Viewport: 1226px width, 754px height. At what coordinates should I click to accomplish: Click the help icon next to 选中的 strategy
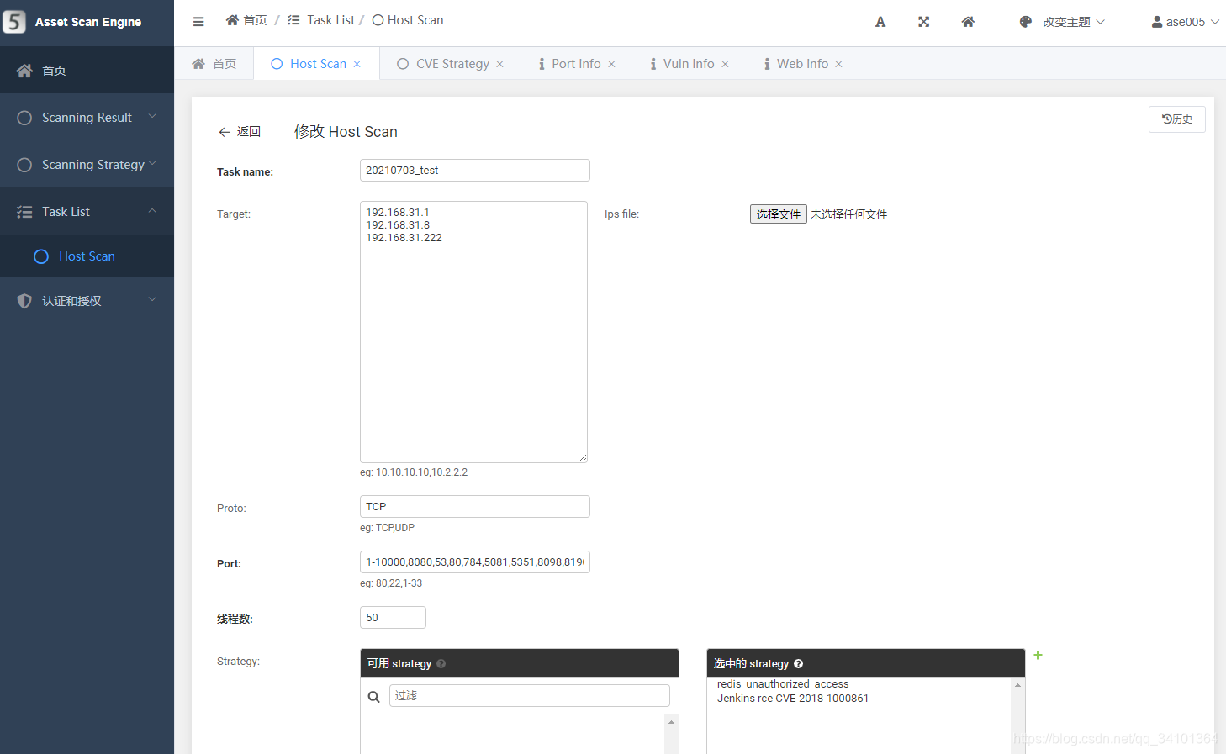click(x=799, y=664)
